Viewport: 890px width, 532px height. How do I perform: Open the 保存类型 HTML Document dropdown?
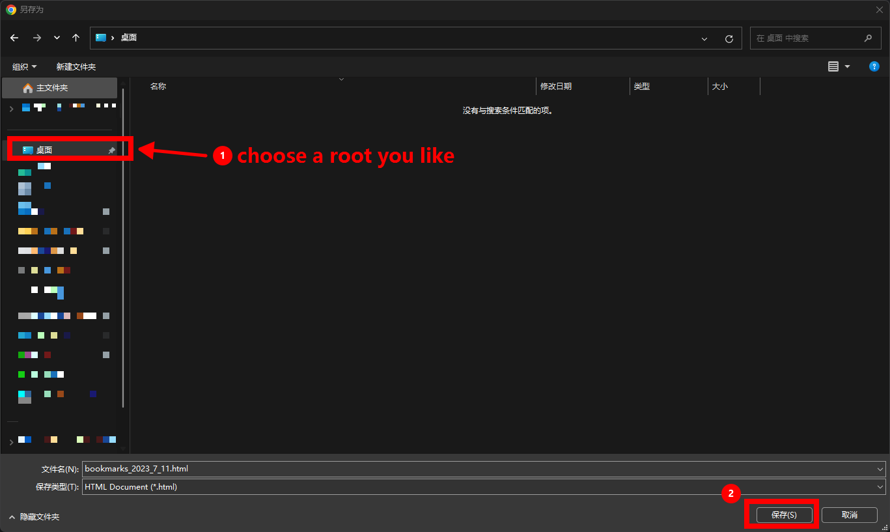coord(880,487)
